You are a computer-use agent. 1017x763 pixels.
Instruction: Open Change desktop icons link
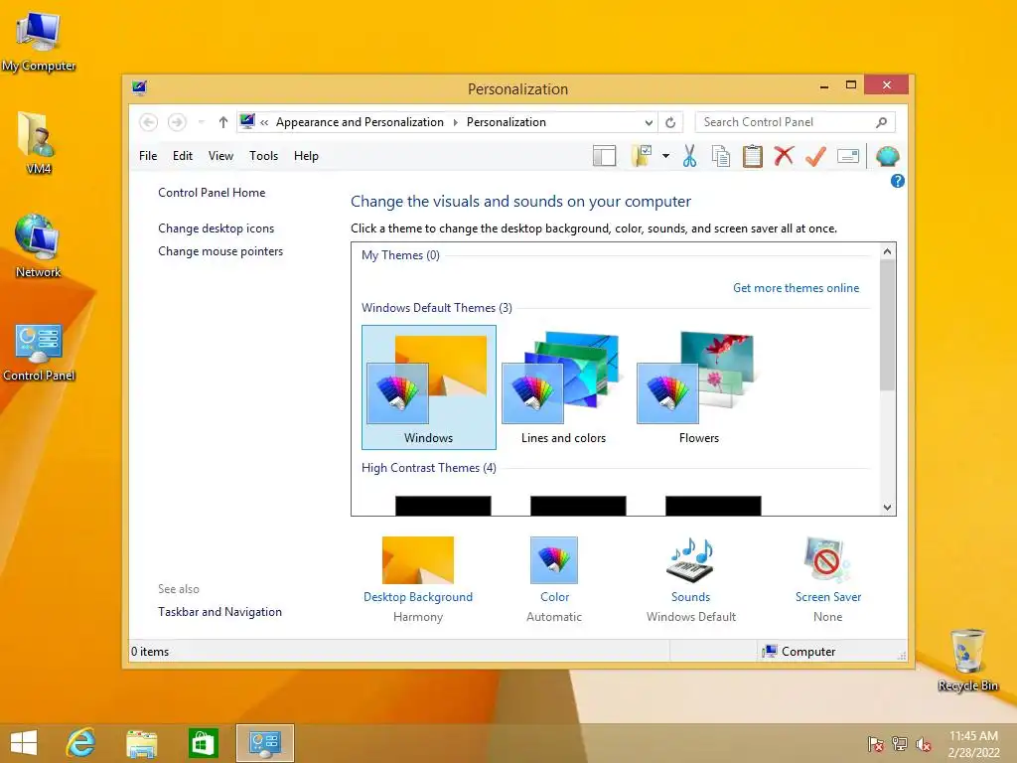click(216, 229)
